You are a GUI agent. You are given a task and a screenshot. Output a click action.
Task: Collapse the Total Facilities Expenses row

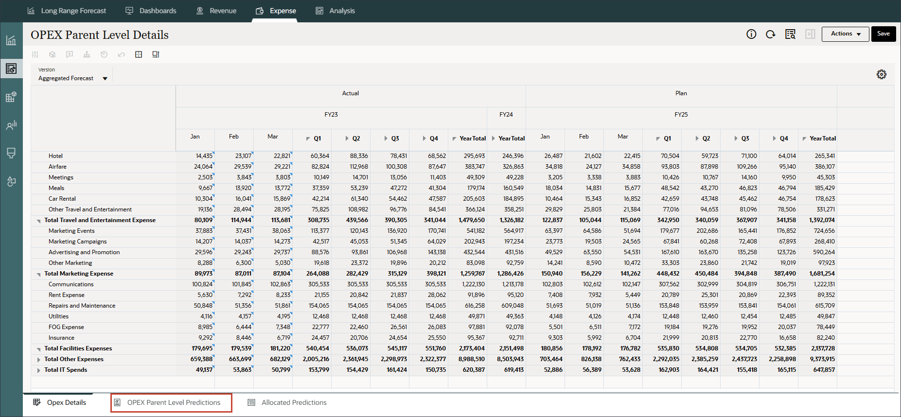[x=38, y=349]
